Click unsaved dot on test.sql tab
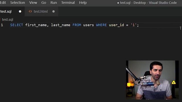Screen dimensions: 182x102 click(x=20, y=11)
